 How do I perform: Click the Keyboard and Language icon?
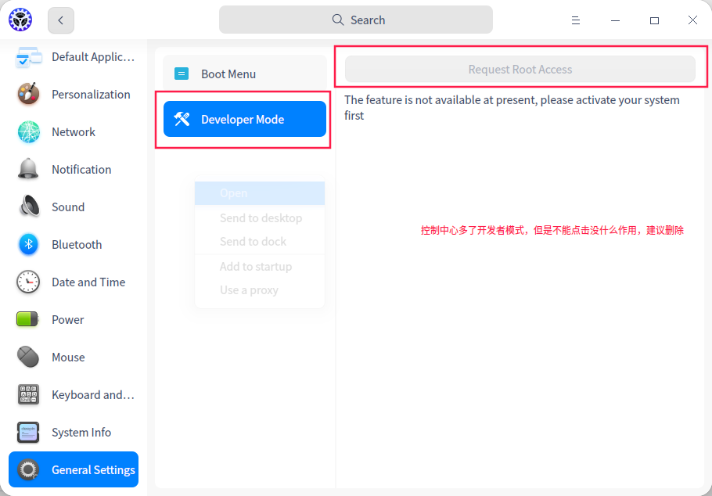pos(29,395)
